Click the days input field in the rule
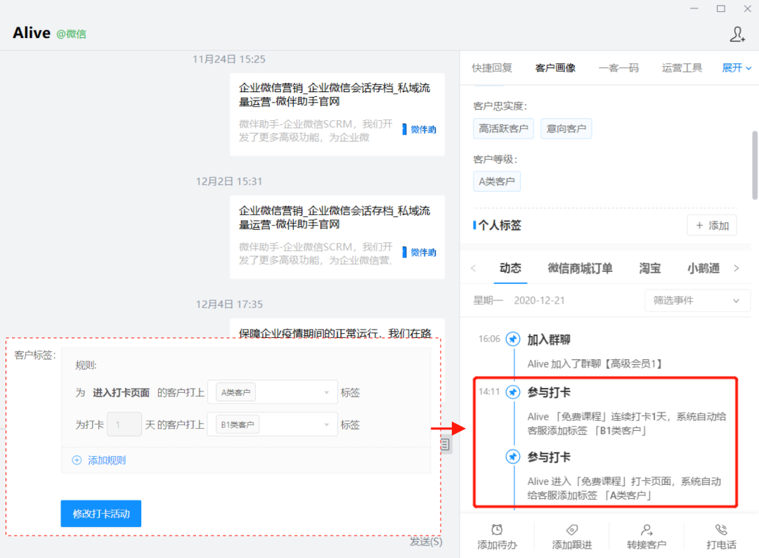Viewport: 759px width, 558px height. pos(124,424)
